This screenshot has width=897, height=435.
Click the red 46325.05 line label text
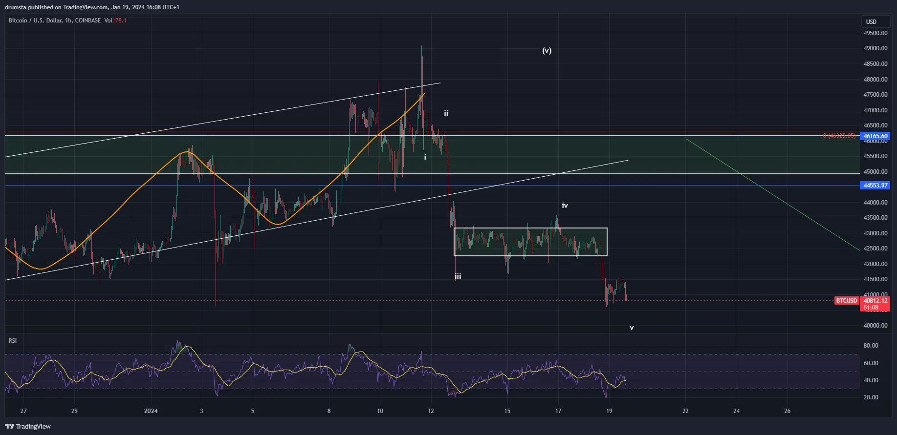click(x=839, y=136)
